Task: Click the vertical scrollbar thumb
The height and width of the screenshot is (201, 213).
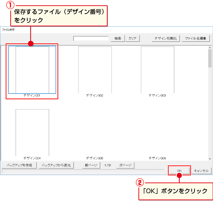Action: click(210, 58)
